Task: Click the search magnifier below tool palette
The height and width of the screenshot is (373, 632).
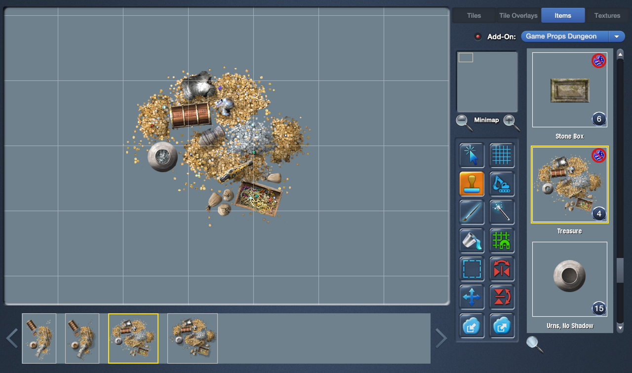Action: point(534,344)
